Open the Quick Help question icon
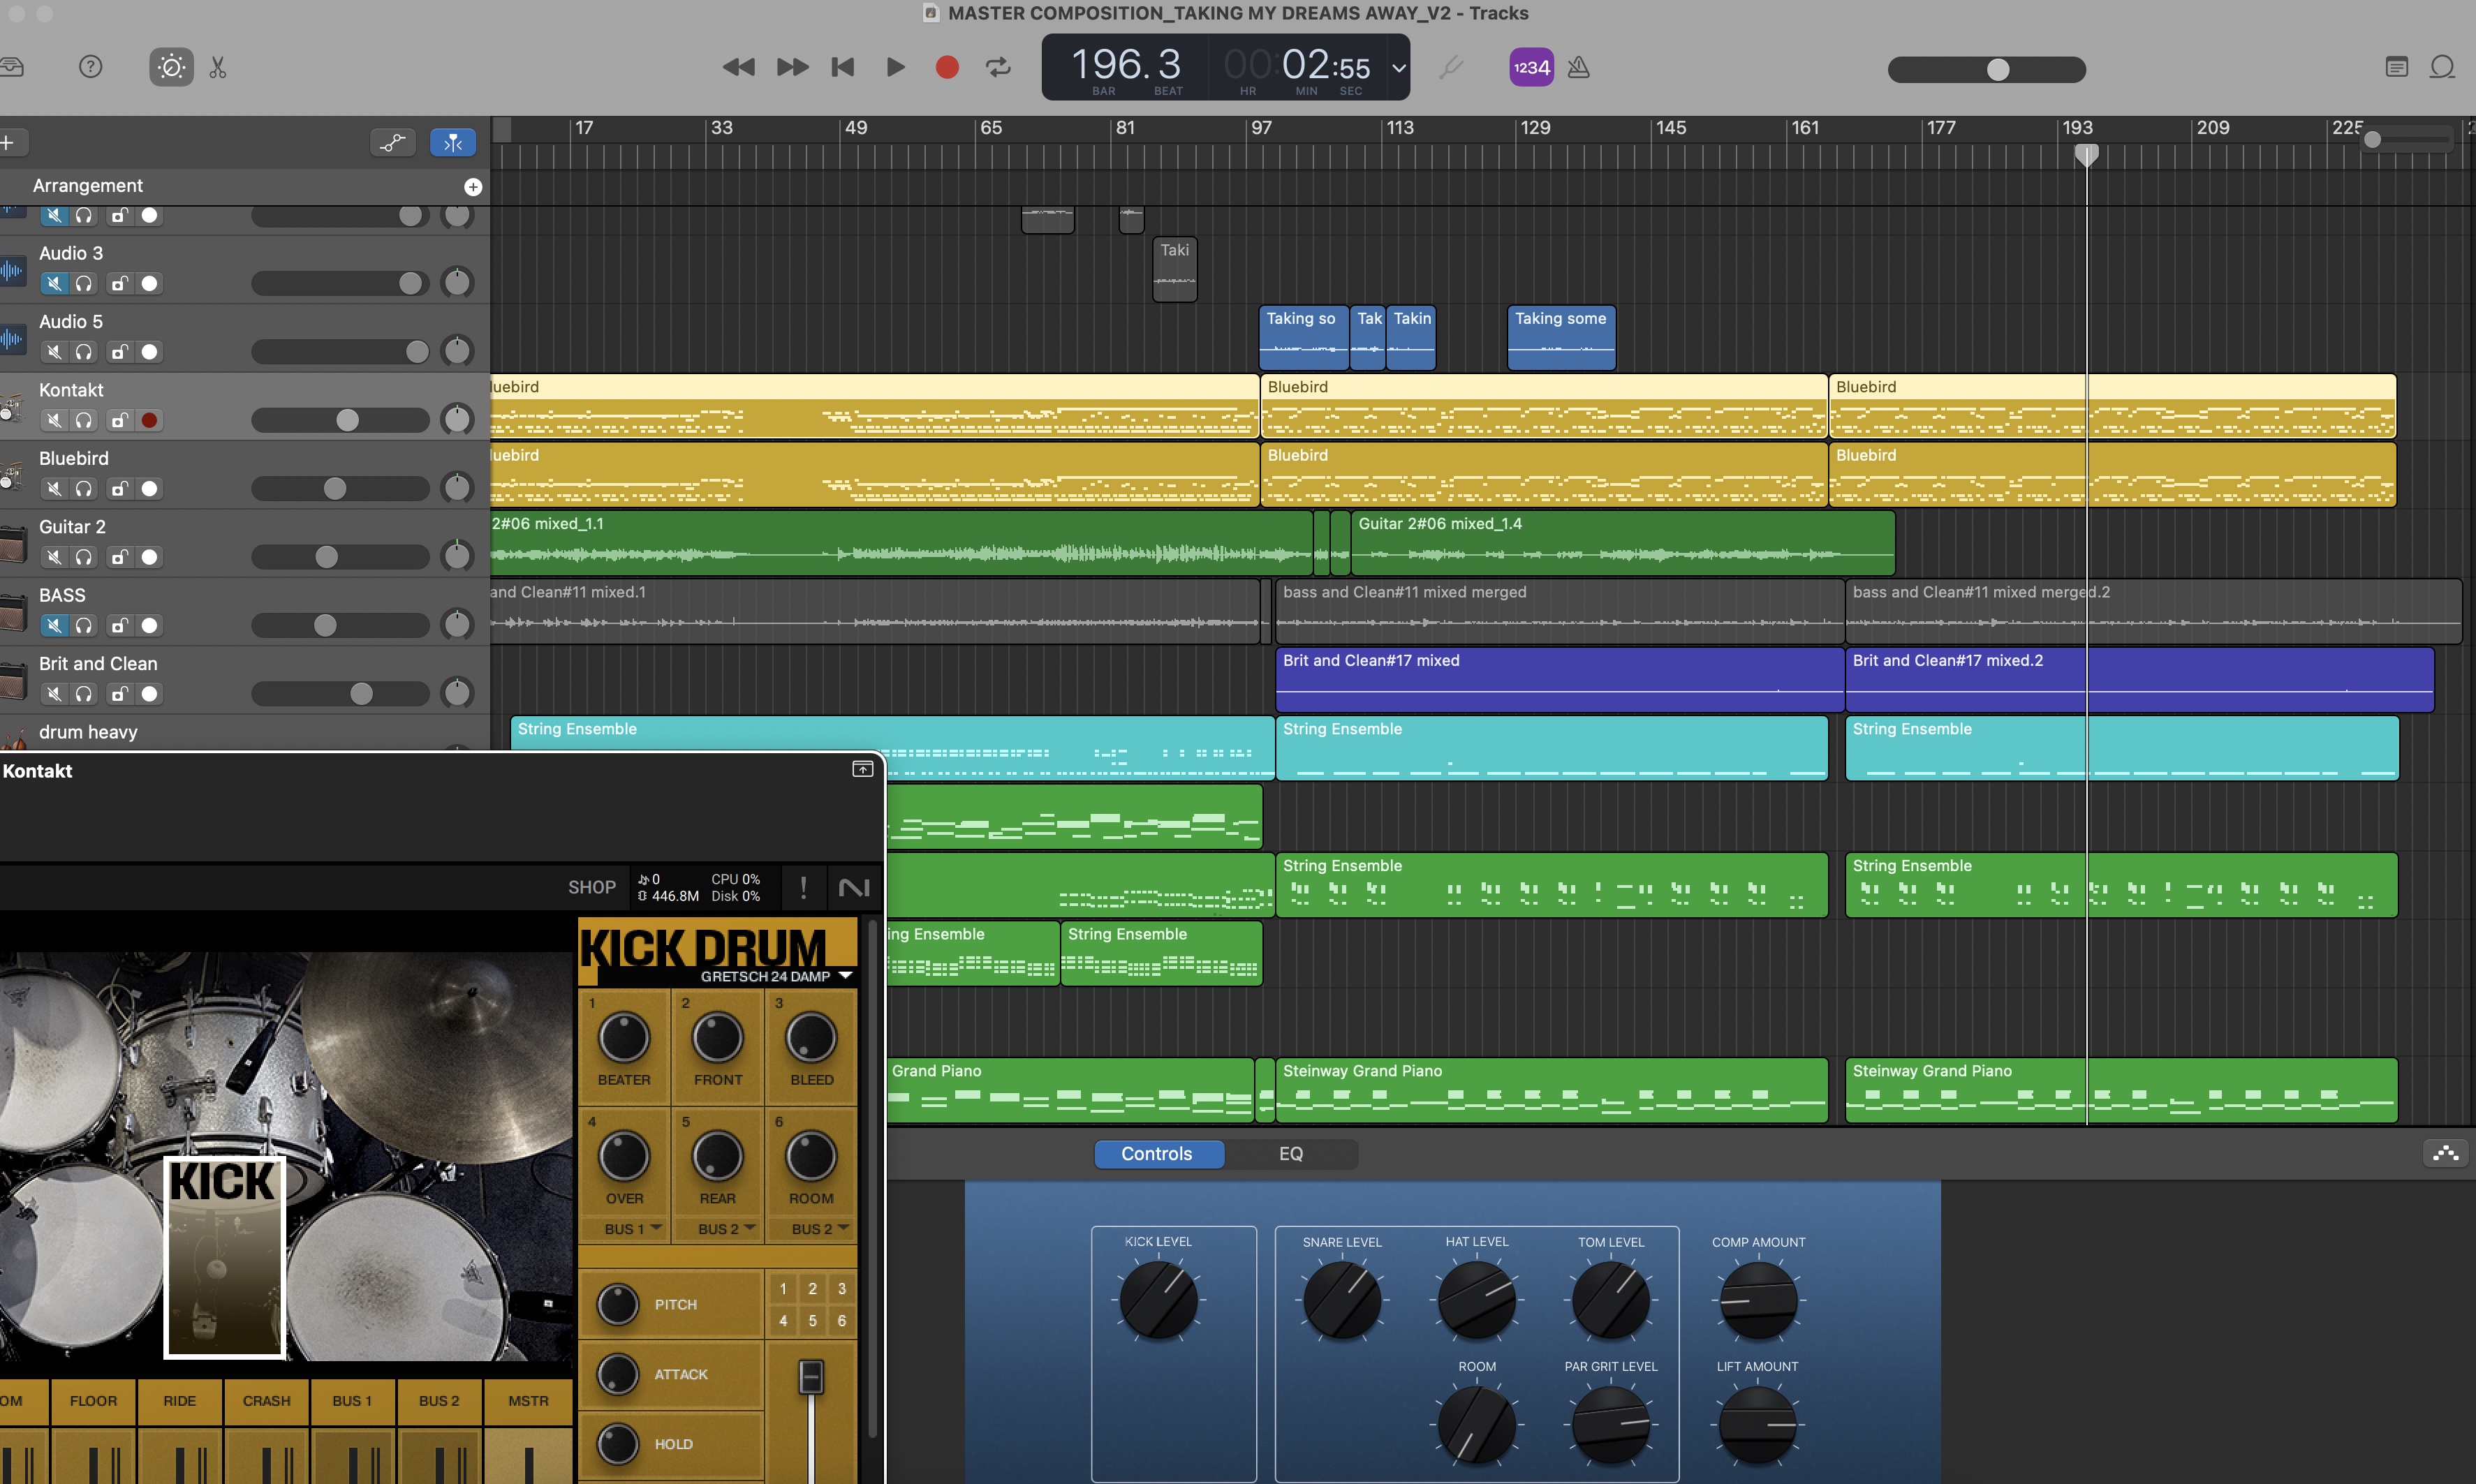Image resolution: width=2476 pixels, height=1484 pixels. point(90,67)
